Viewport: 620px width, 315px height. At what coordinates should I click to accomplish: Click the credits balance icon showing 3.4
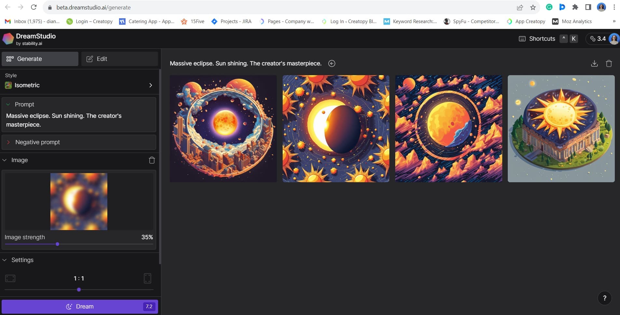coord(593,38)
